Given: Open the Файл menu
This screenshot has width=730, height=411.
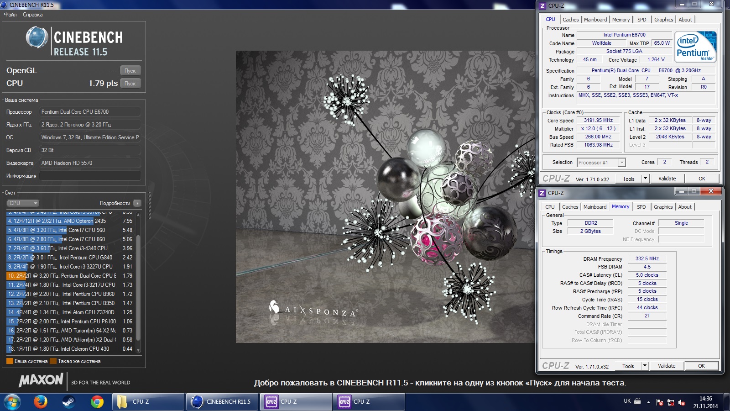Looking at the screenshot, I should tap(10, 15).
